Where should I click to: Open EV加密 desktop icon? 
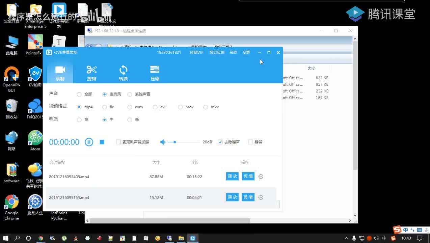pos(35,77)
